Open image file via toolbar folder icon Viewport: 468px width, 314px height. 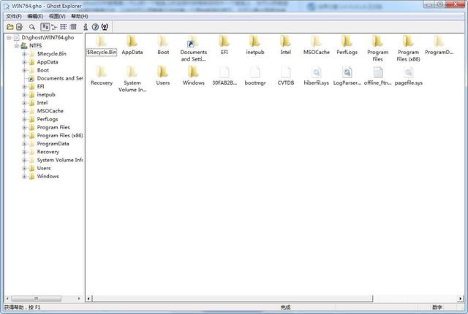10,27
